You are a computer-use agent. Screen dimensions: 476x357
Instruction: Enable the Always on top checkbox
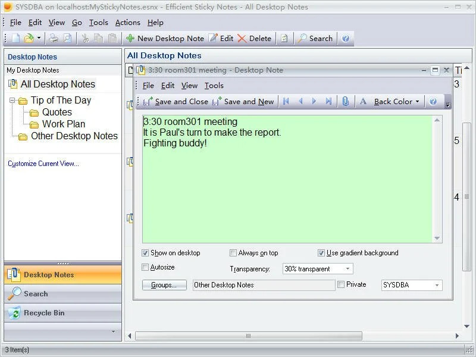point(234,253)
